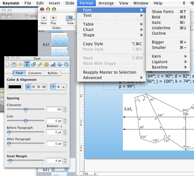Open the Table inspector icon
The image size is (194, 176).
coord(46,65)
